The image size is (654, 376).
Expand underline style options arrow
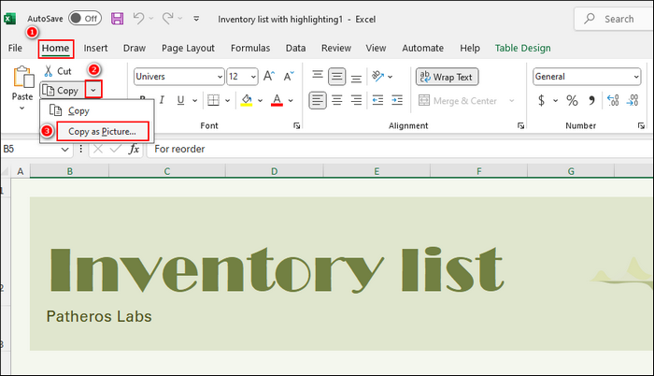[194, 100]
